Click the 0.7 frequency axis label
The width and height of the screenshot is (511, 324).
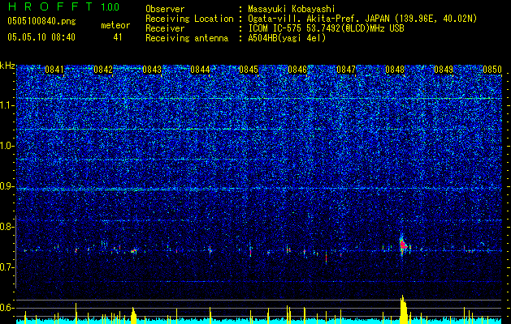(x=7, y=267)
